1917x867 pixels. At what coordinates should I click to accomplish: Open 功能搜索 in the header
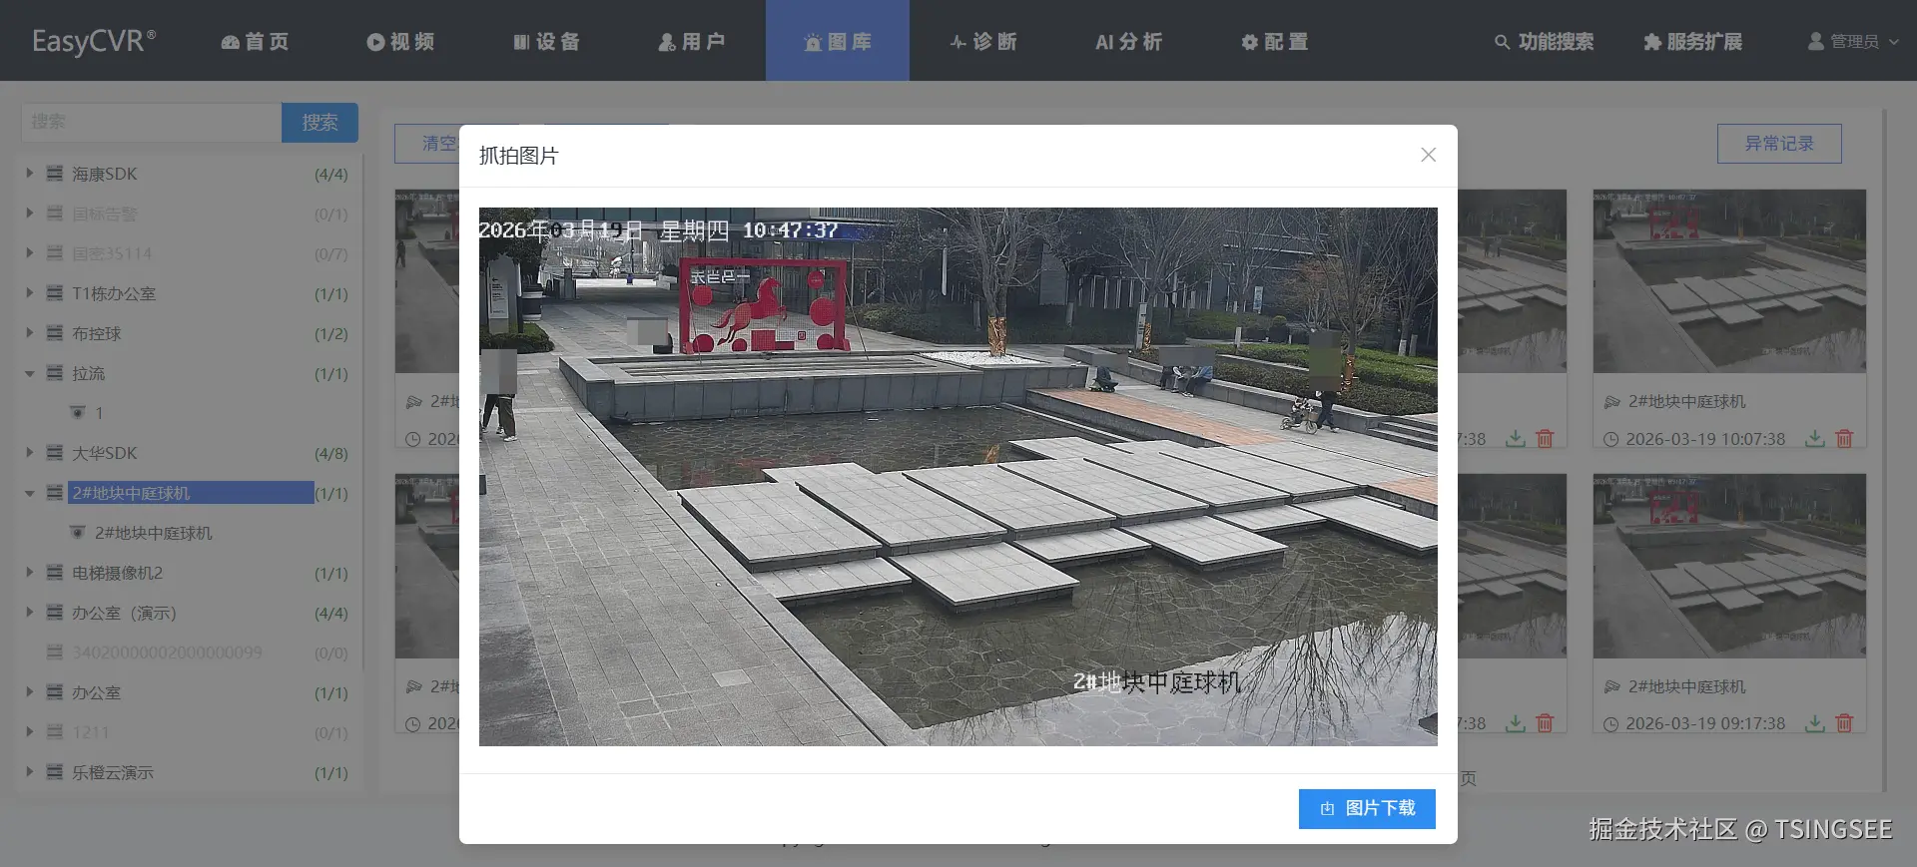pos(1545,41)
